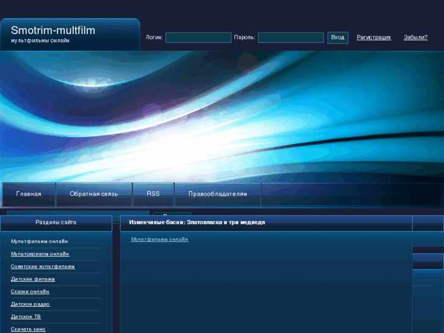
Task: Open Детские фильмы section
Action: pos(33,279)
